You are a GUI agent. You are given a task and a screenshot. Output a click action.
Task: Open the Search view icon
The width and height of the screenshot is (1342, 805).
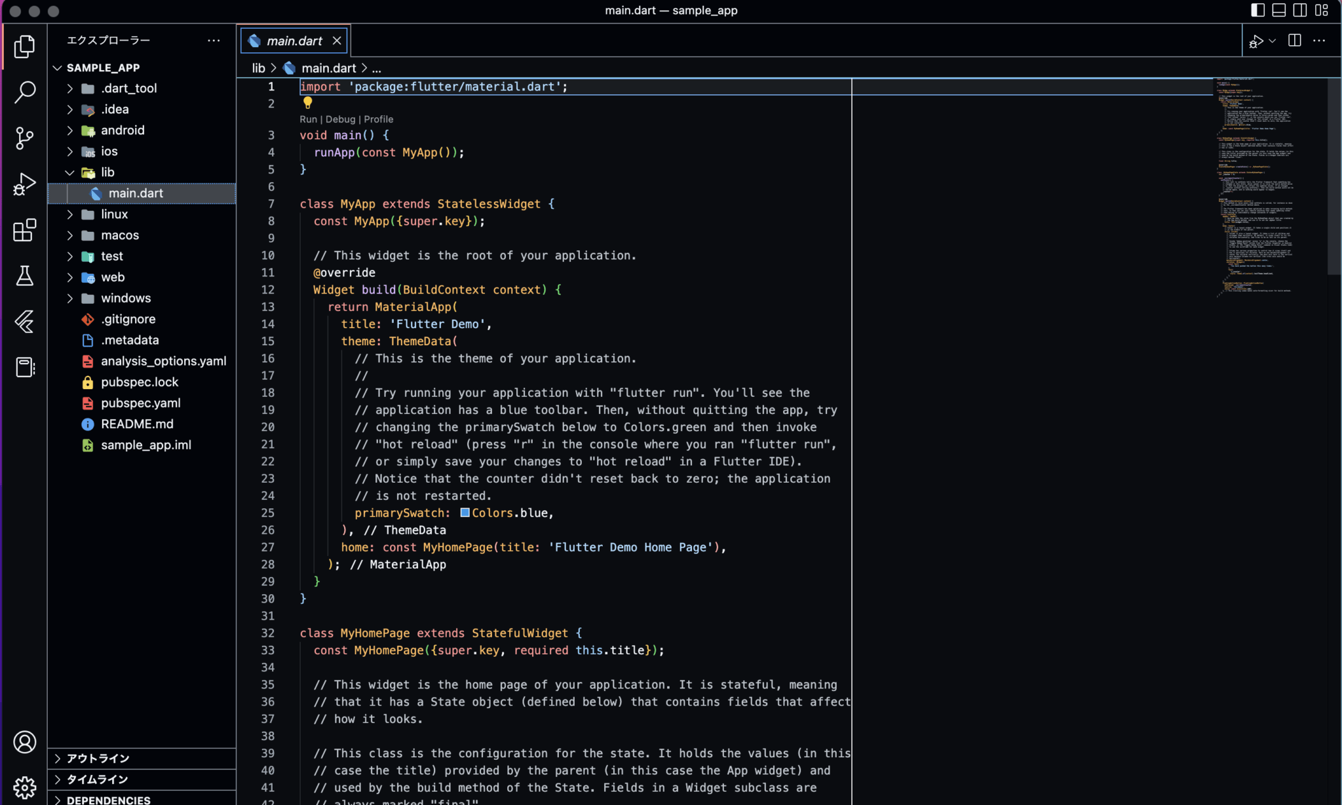click(x=24, y=92)
